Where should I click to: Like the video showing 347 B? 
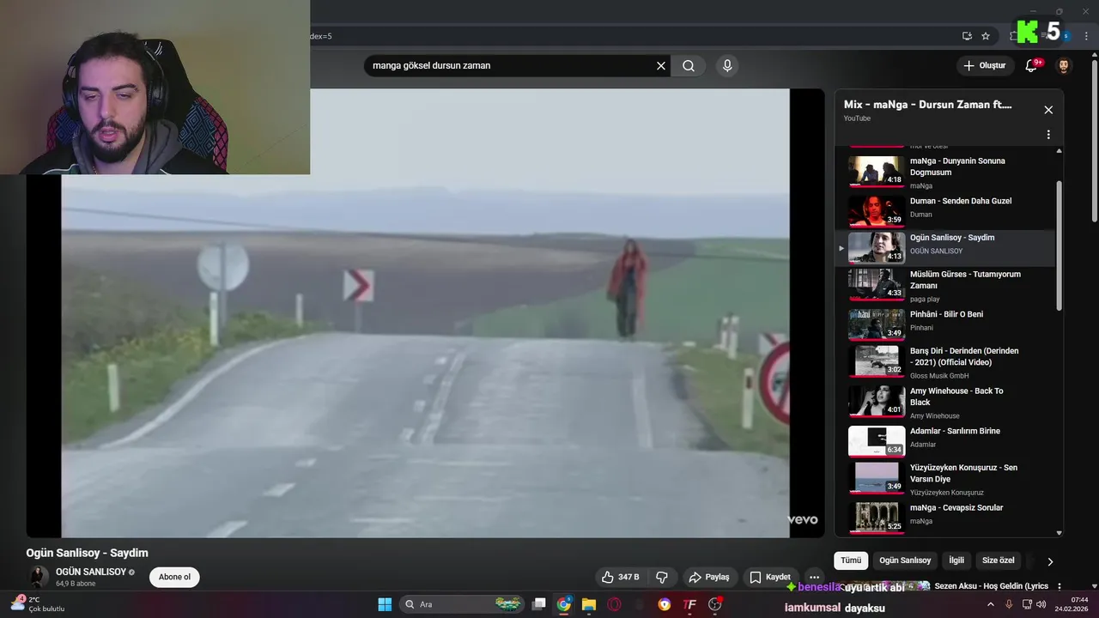(x=621, y=577)
